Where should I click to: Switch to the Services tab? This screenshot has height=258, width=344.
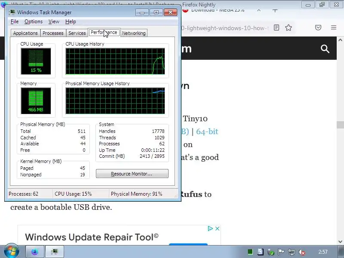click(77, 33)
